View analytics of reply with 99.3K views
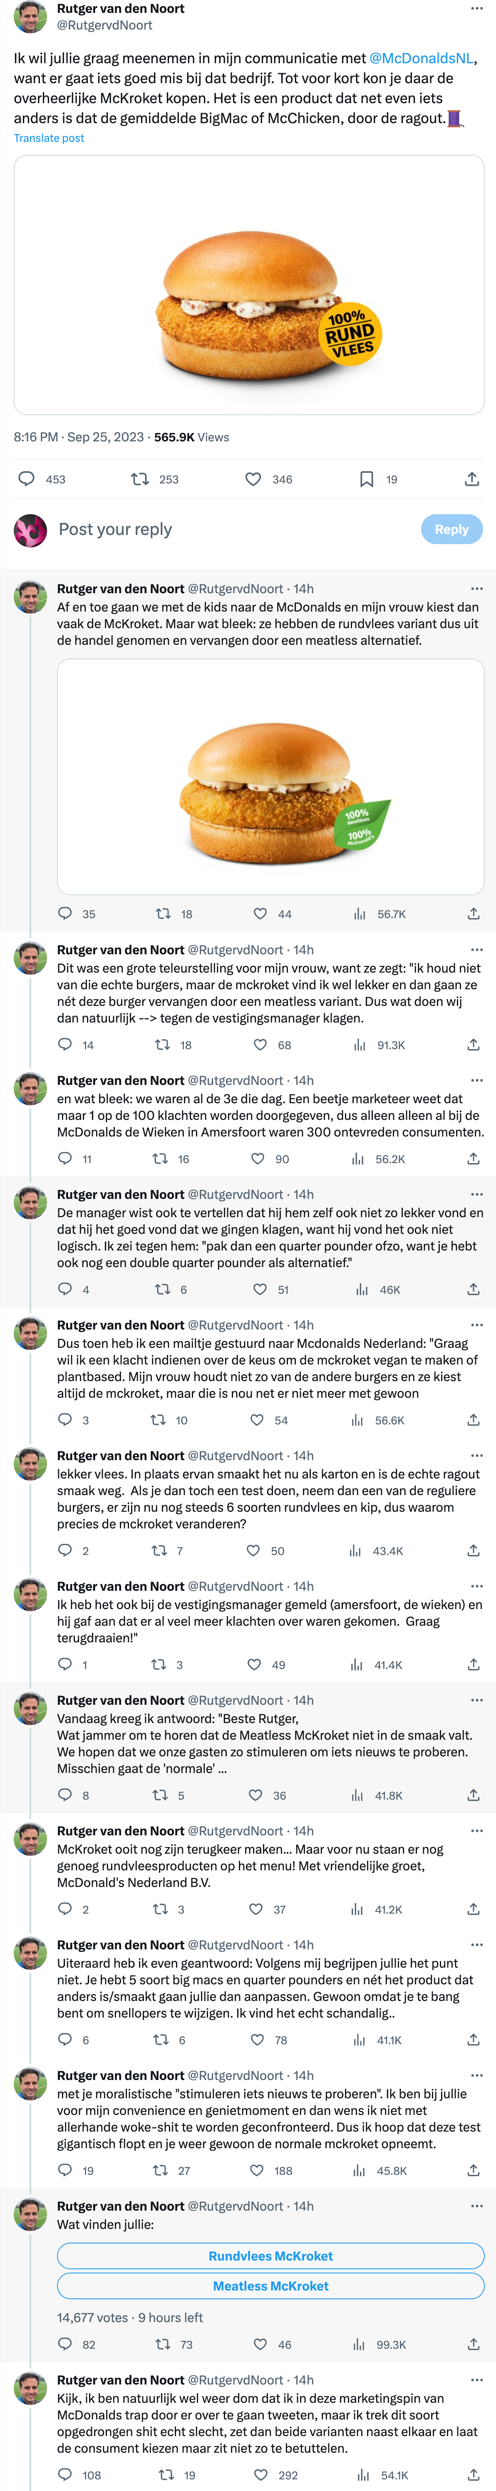The height and width of the screenshot is (2491, 496). click(360, 2344)
